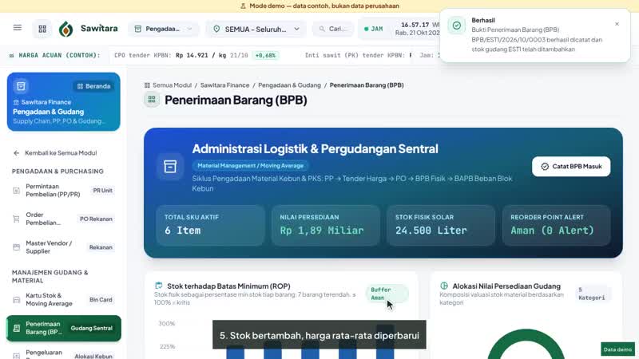The height and width of the screenshot is (359, 639).
Task: Click the archive icon in banner
Action: 170,167
